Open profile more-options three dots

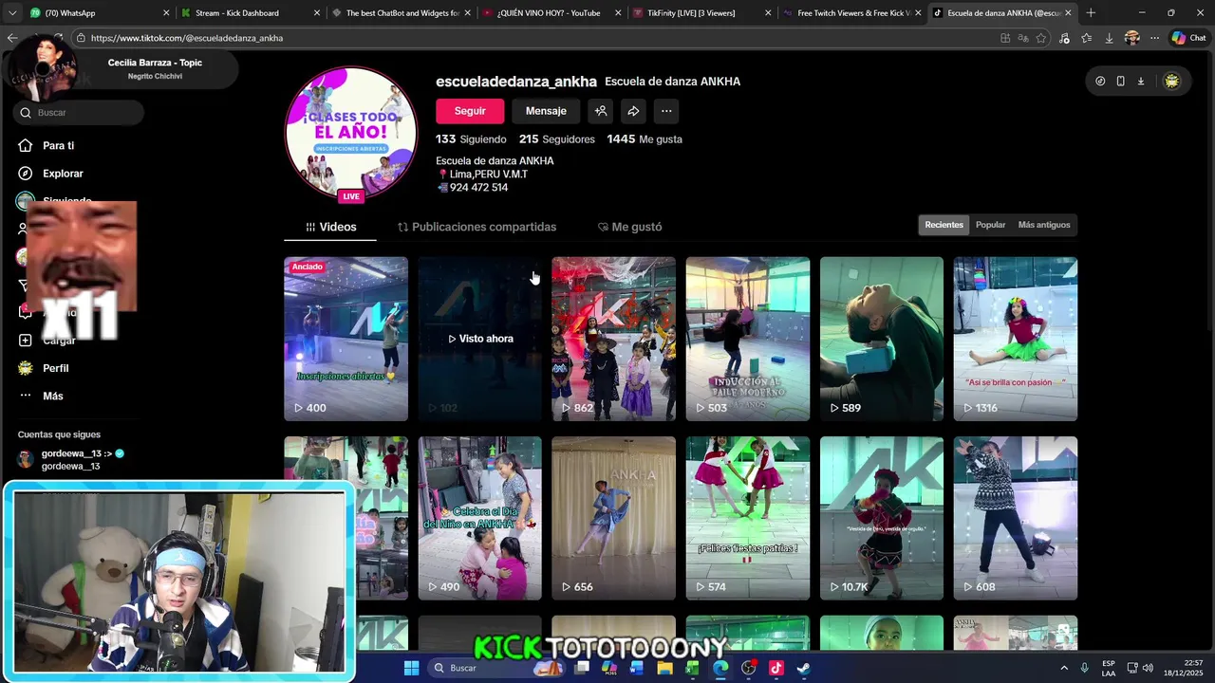coord(666,111)
